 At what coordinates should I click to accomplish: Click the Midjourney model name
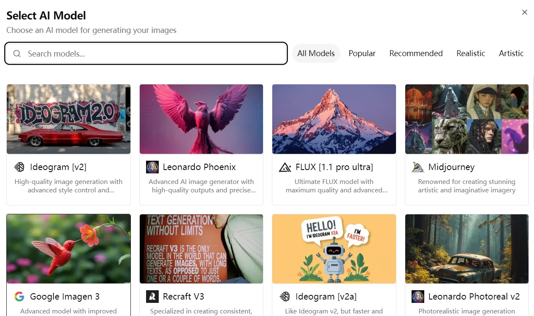[452, 167]
